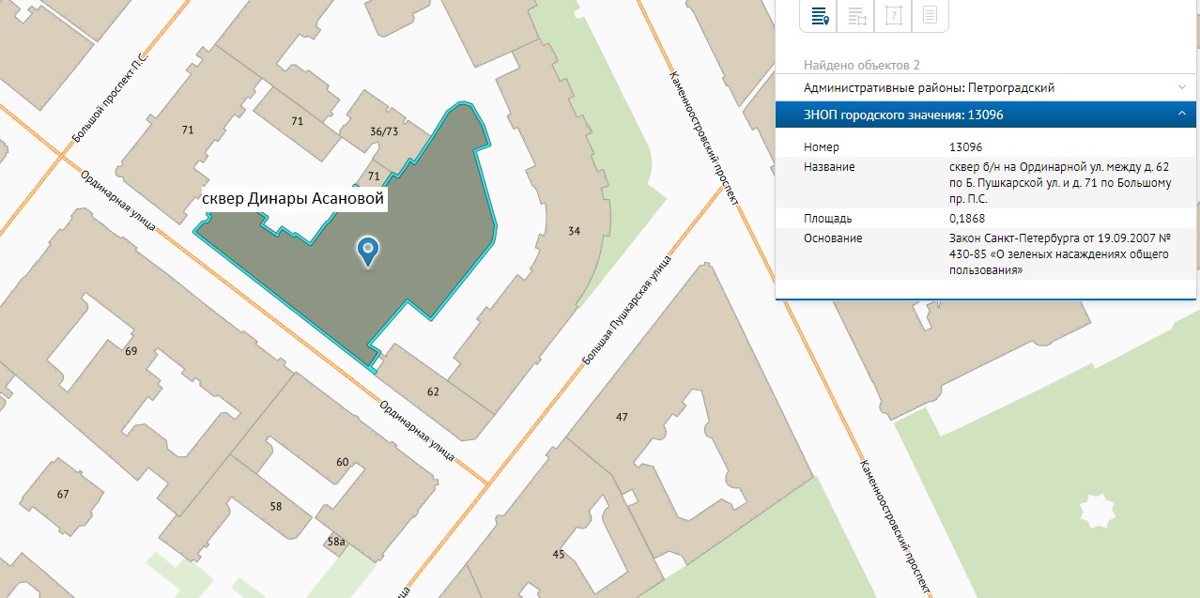Click building 36/73 on the map
This screenshot has width=1200, height=598.
tap(384, 132)
